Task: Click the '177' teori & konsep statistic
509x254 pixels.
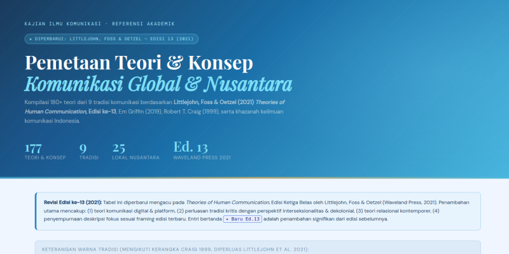Action: tap(33, 148)
